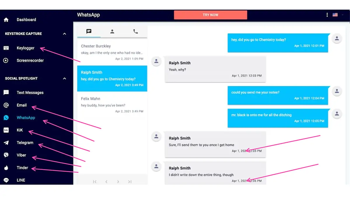Open Felix Mahn conversation
The width and height of the screenshot is (350, 197).
click(112, 104)
